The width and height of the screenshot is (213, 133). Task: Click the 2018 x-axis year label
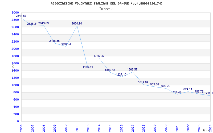pyautogui.click(x=144, y=128)
